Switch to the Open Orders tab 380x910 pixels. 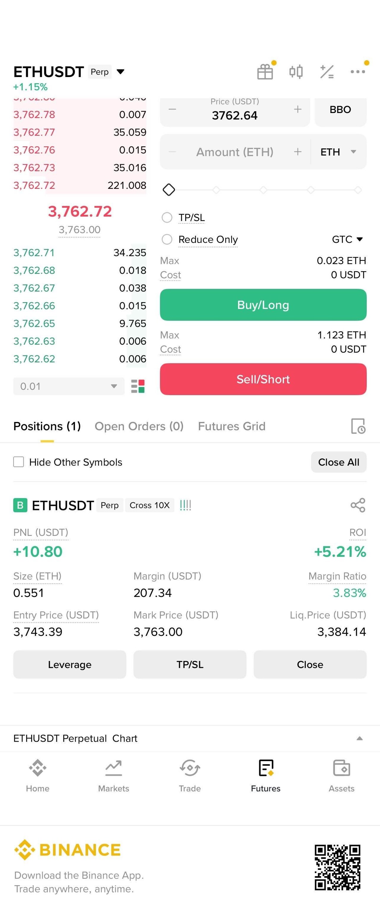point(139,426)
